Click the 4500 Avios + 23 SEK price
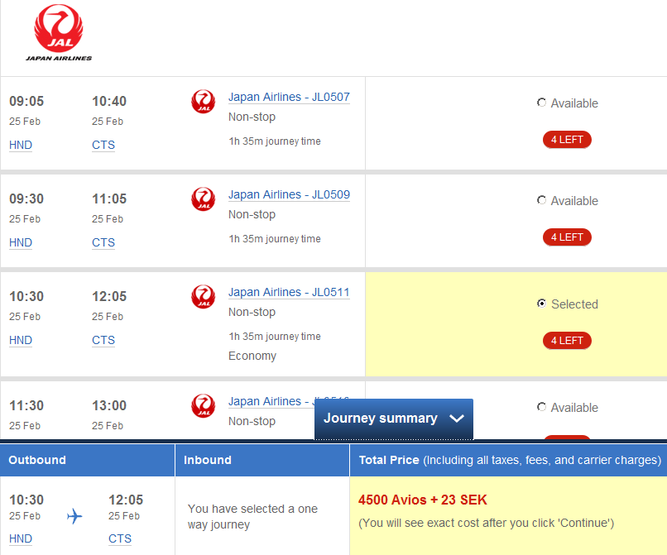667x555 pixels. coord(422,500)
